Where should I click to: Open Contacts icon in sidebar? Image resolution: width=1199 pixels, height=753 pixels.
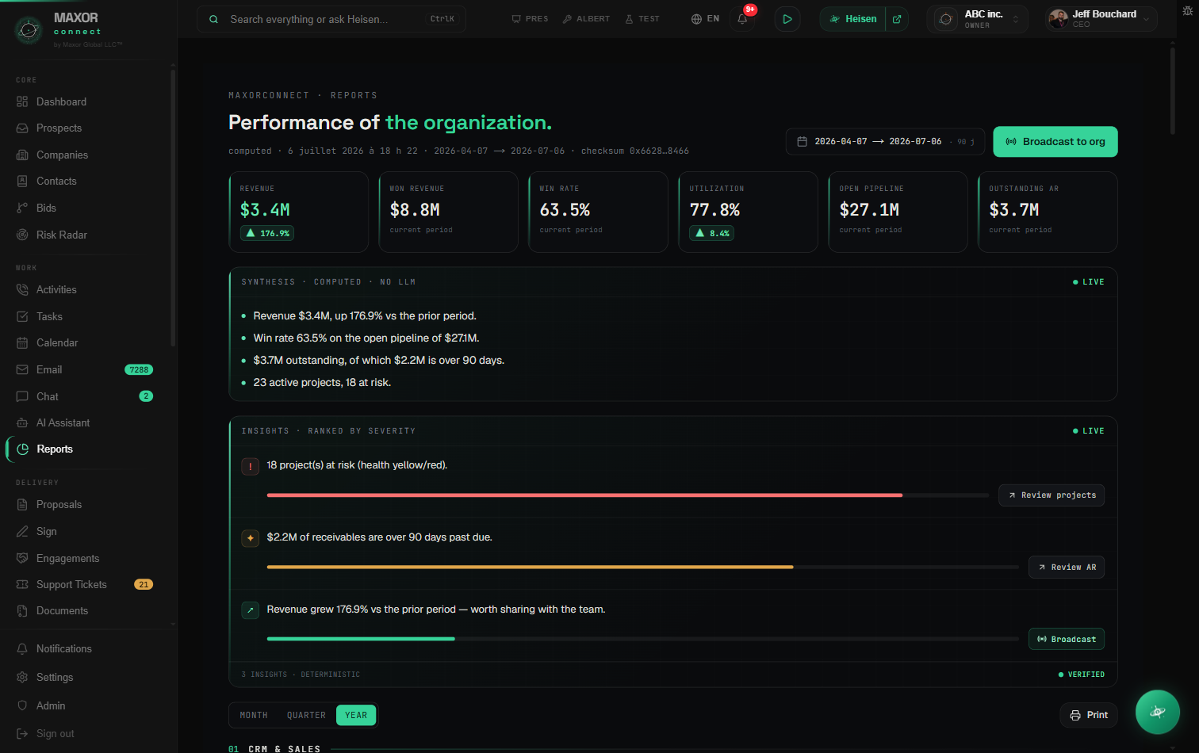click(22, 182)
